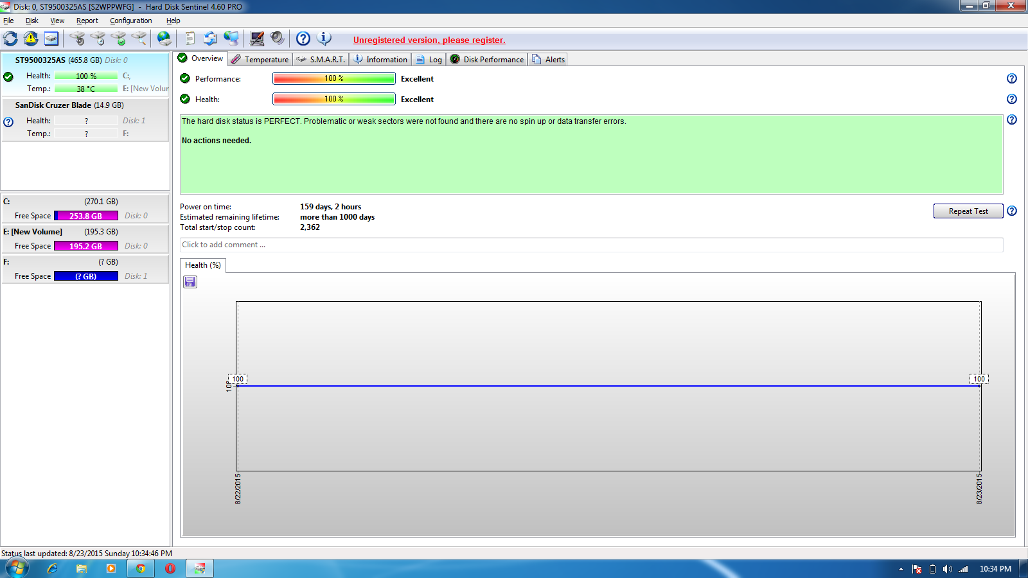Open the alert warning toolbar icon
Image resolution: width=1028 pixels, height=578 pixels.
(x=31, y=39)
